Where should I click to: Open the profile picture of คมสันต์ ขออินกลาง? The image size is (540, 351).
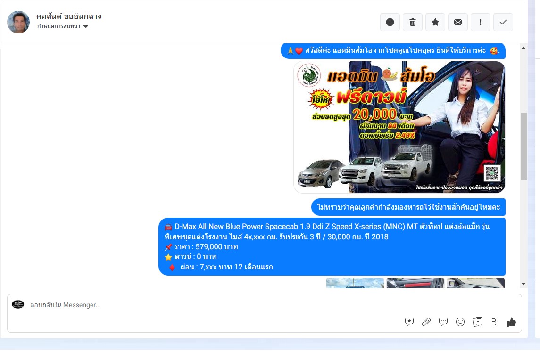[x=18, y=22]
